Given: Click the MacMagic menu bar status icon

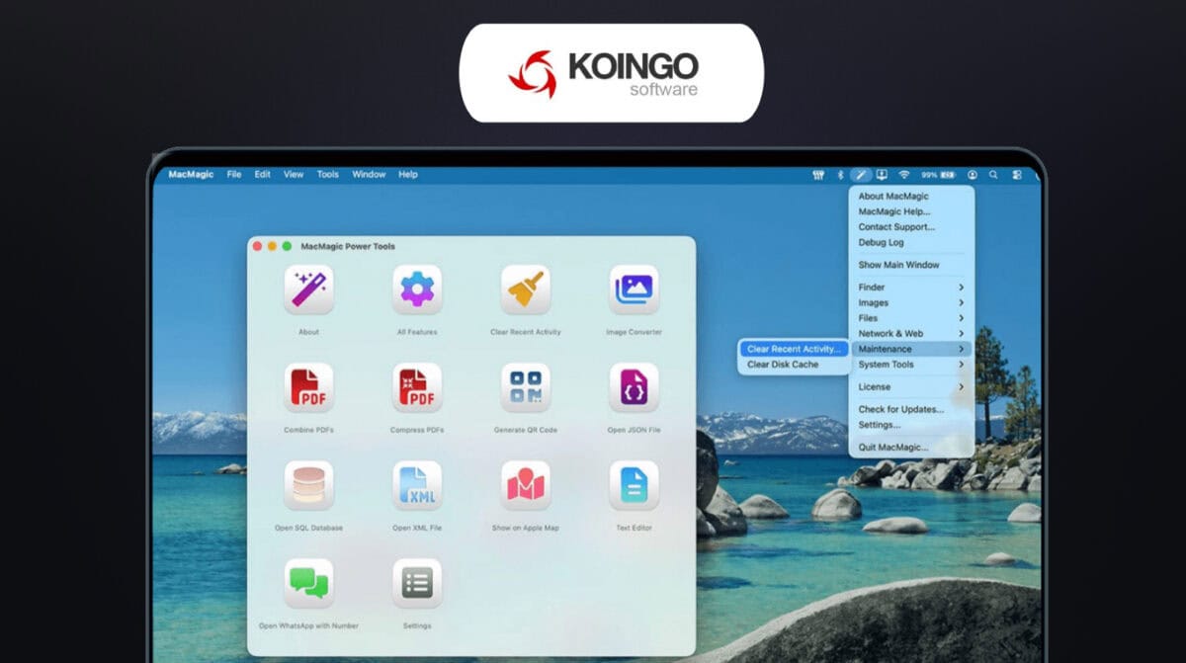Looking at the screenshot, I should 859,174.
